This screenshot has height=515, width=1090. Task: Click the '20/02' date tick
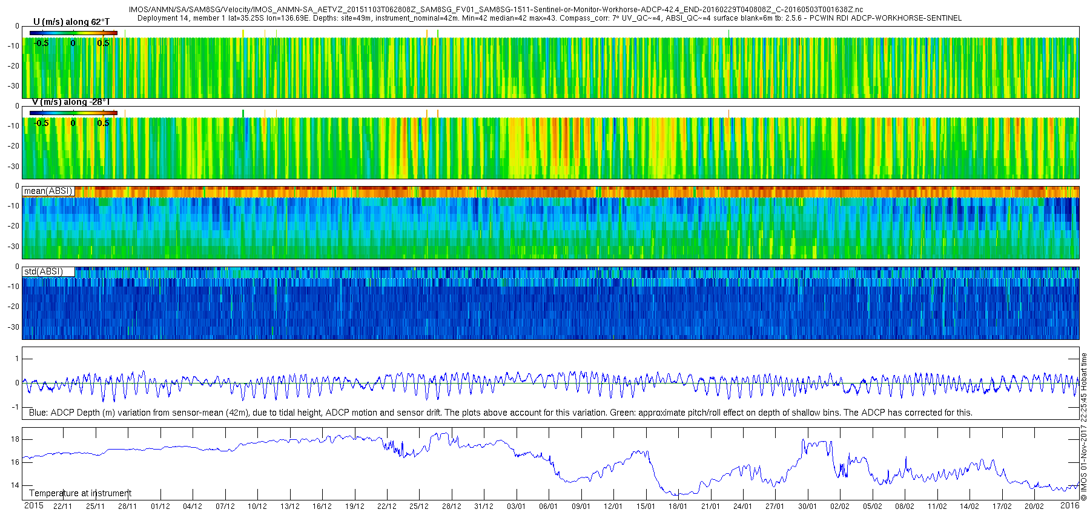click(x=1034, y=507)
